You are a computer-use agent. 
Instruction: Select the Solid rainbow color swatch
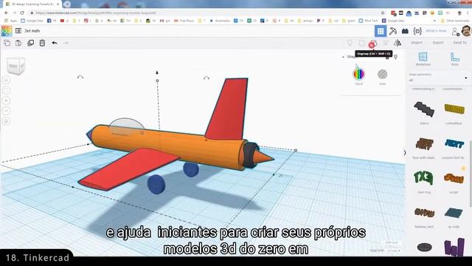(359, 74)
